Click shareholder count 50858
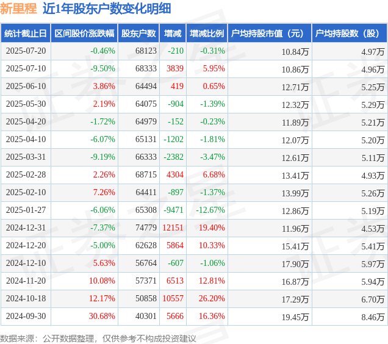This screenshot has width=388, height=344. click(x=146, y=298)
